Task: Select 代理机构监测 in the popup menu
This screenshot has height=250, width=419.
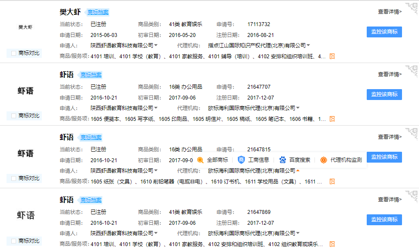Action: [x=346, y=160]
